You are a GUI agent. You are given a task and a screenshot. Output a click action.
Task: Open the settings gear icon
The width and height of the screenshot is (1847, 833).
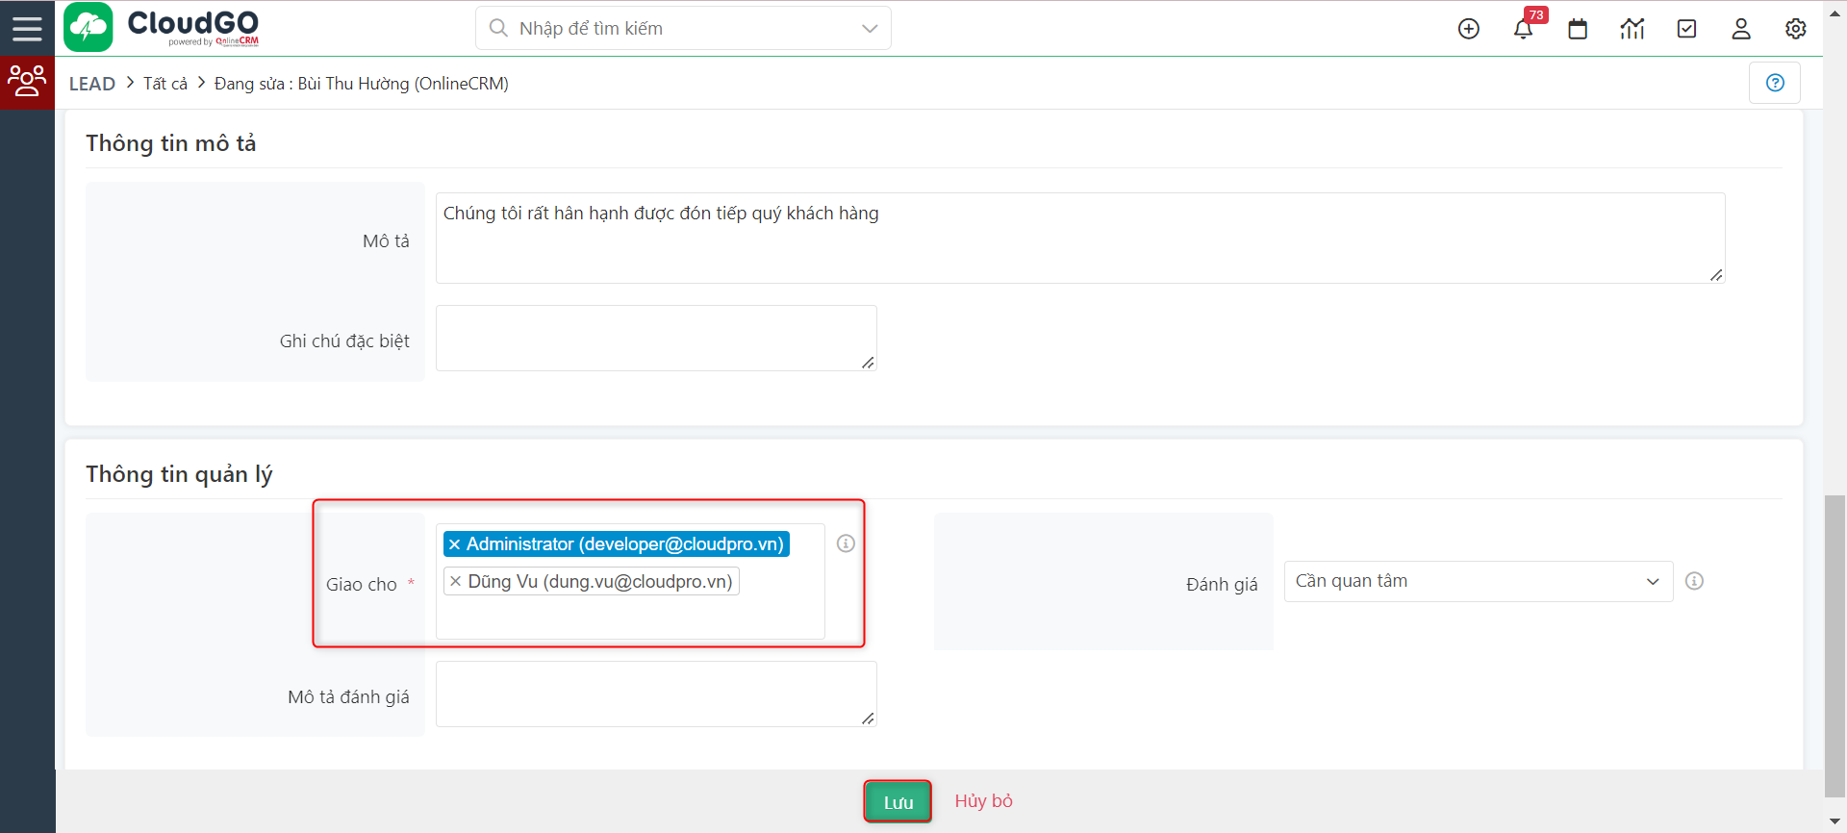click(1795, 29)
